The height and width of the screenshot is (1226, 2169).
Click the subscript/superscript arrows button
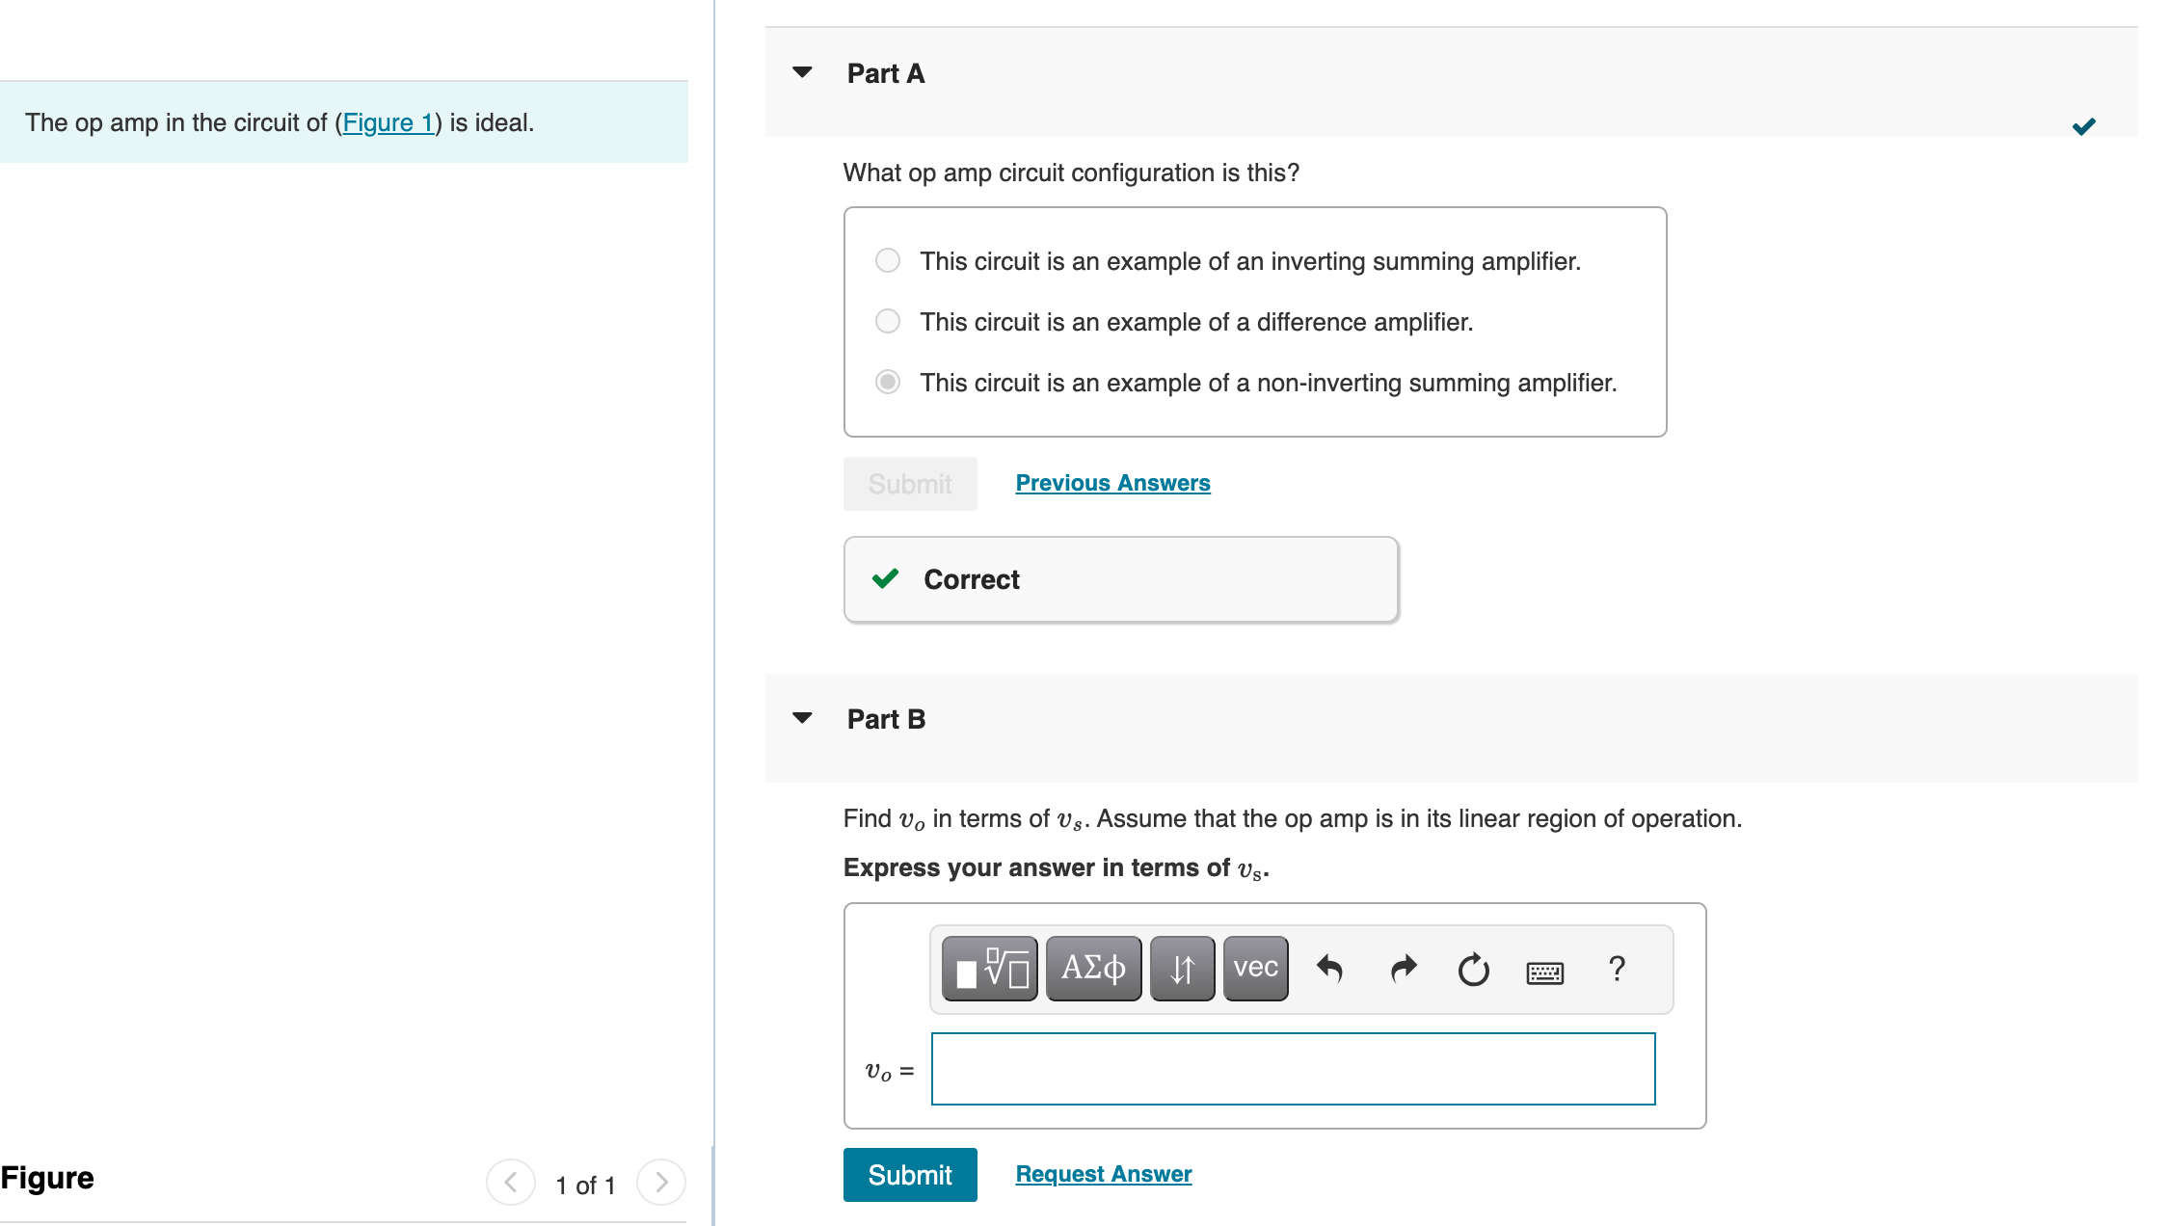tap(1182, 969)
